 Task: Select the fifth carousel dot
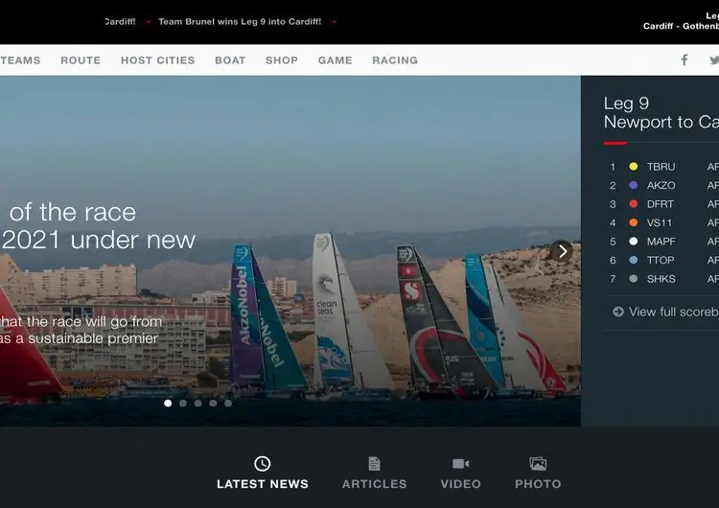[x=228, y=404]
